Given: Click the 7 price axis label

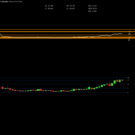Looking at the screenshot, I should (128, 88).
